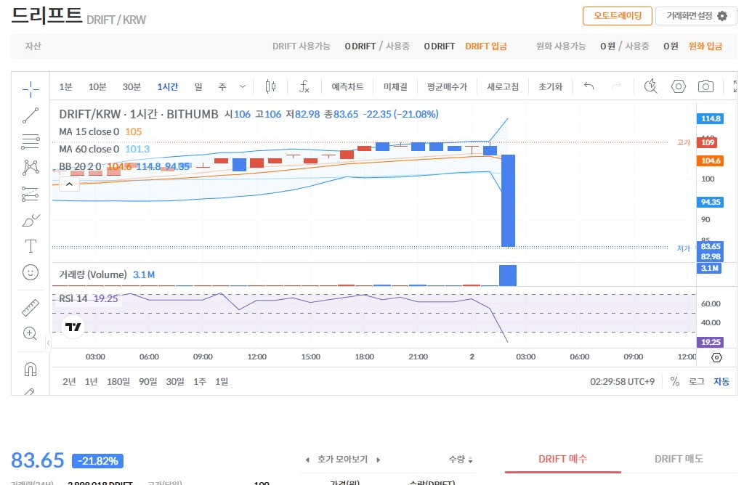Select the 10분 chart interval
This screenshot has width=744, height=485.
click(x=97, y=86)
